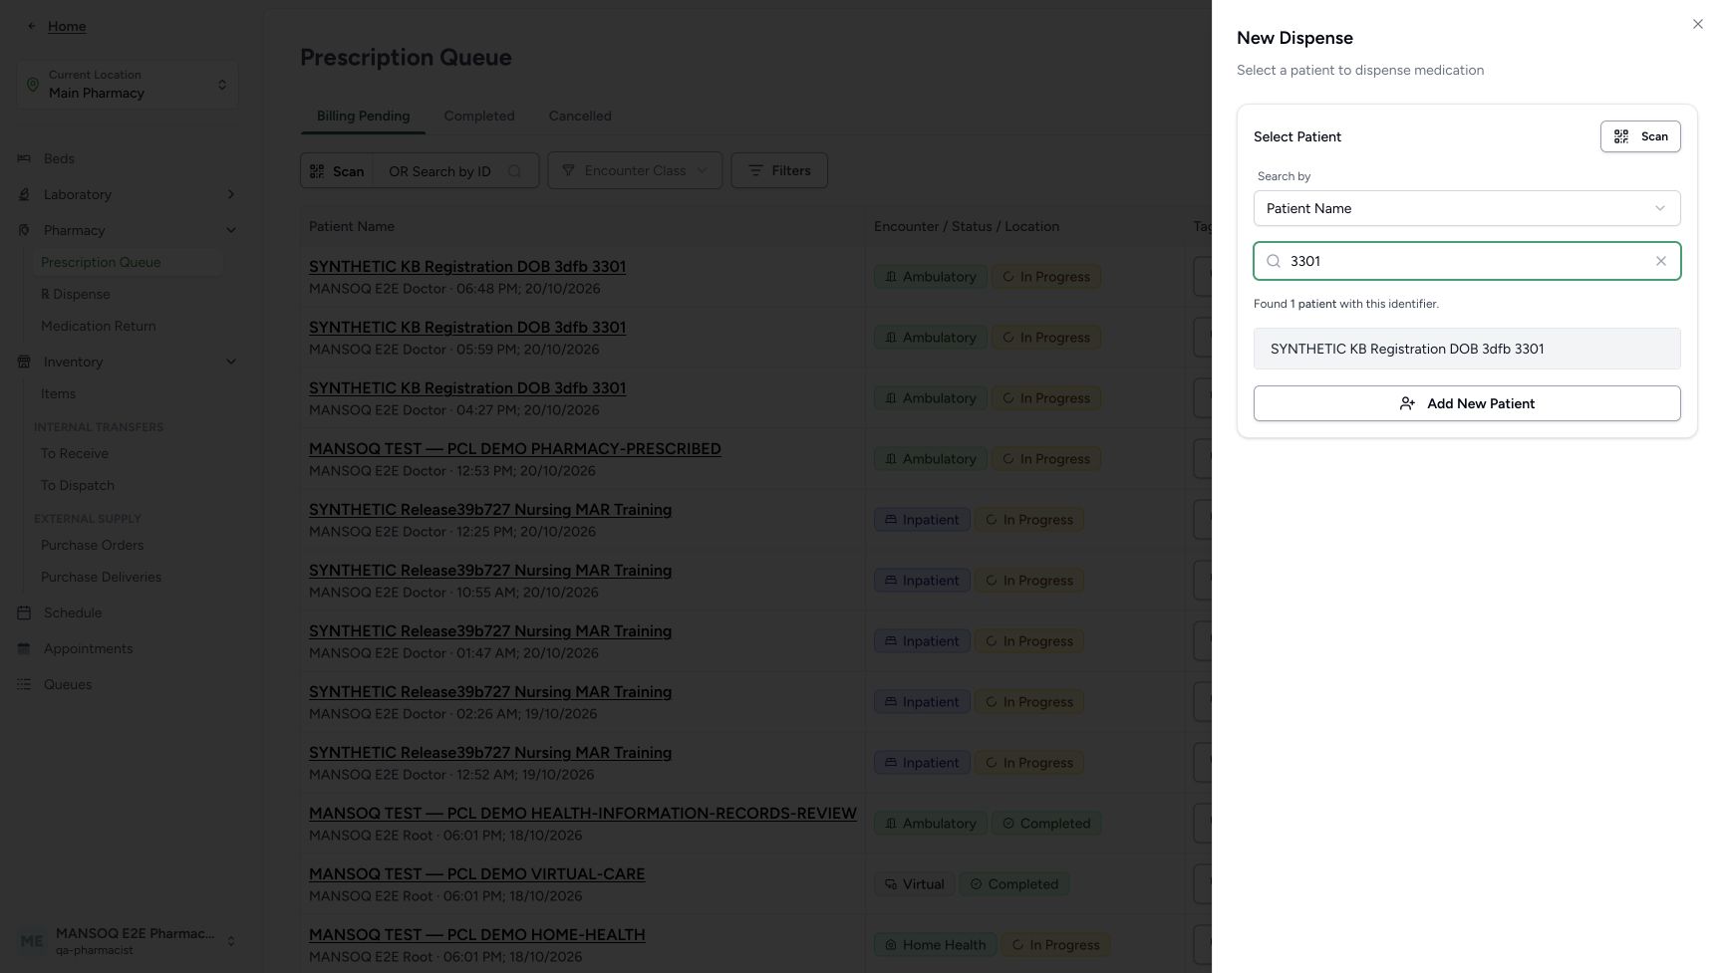Click Add New Patient button

(x=1467, y=403)
